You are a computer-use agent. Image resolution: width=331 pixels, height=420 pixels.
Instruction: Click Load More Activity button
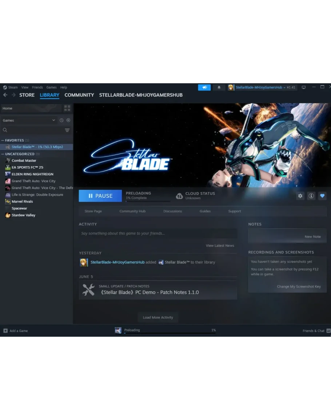158,317
